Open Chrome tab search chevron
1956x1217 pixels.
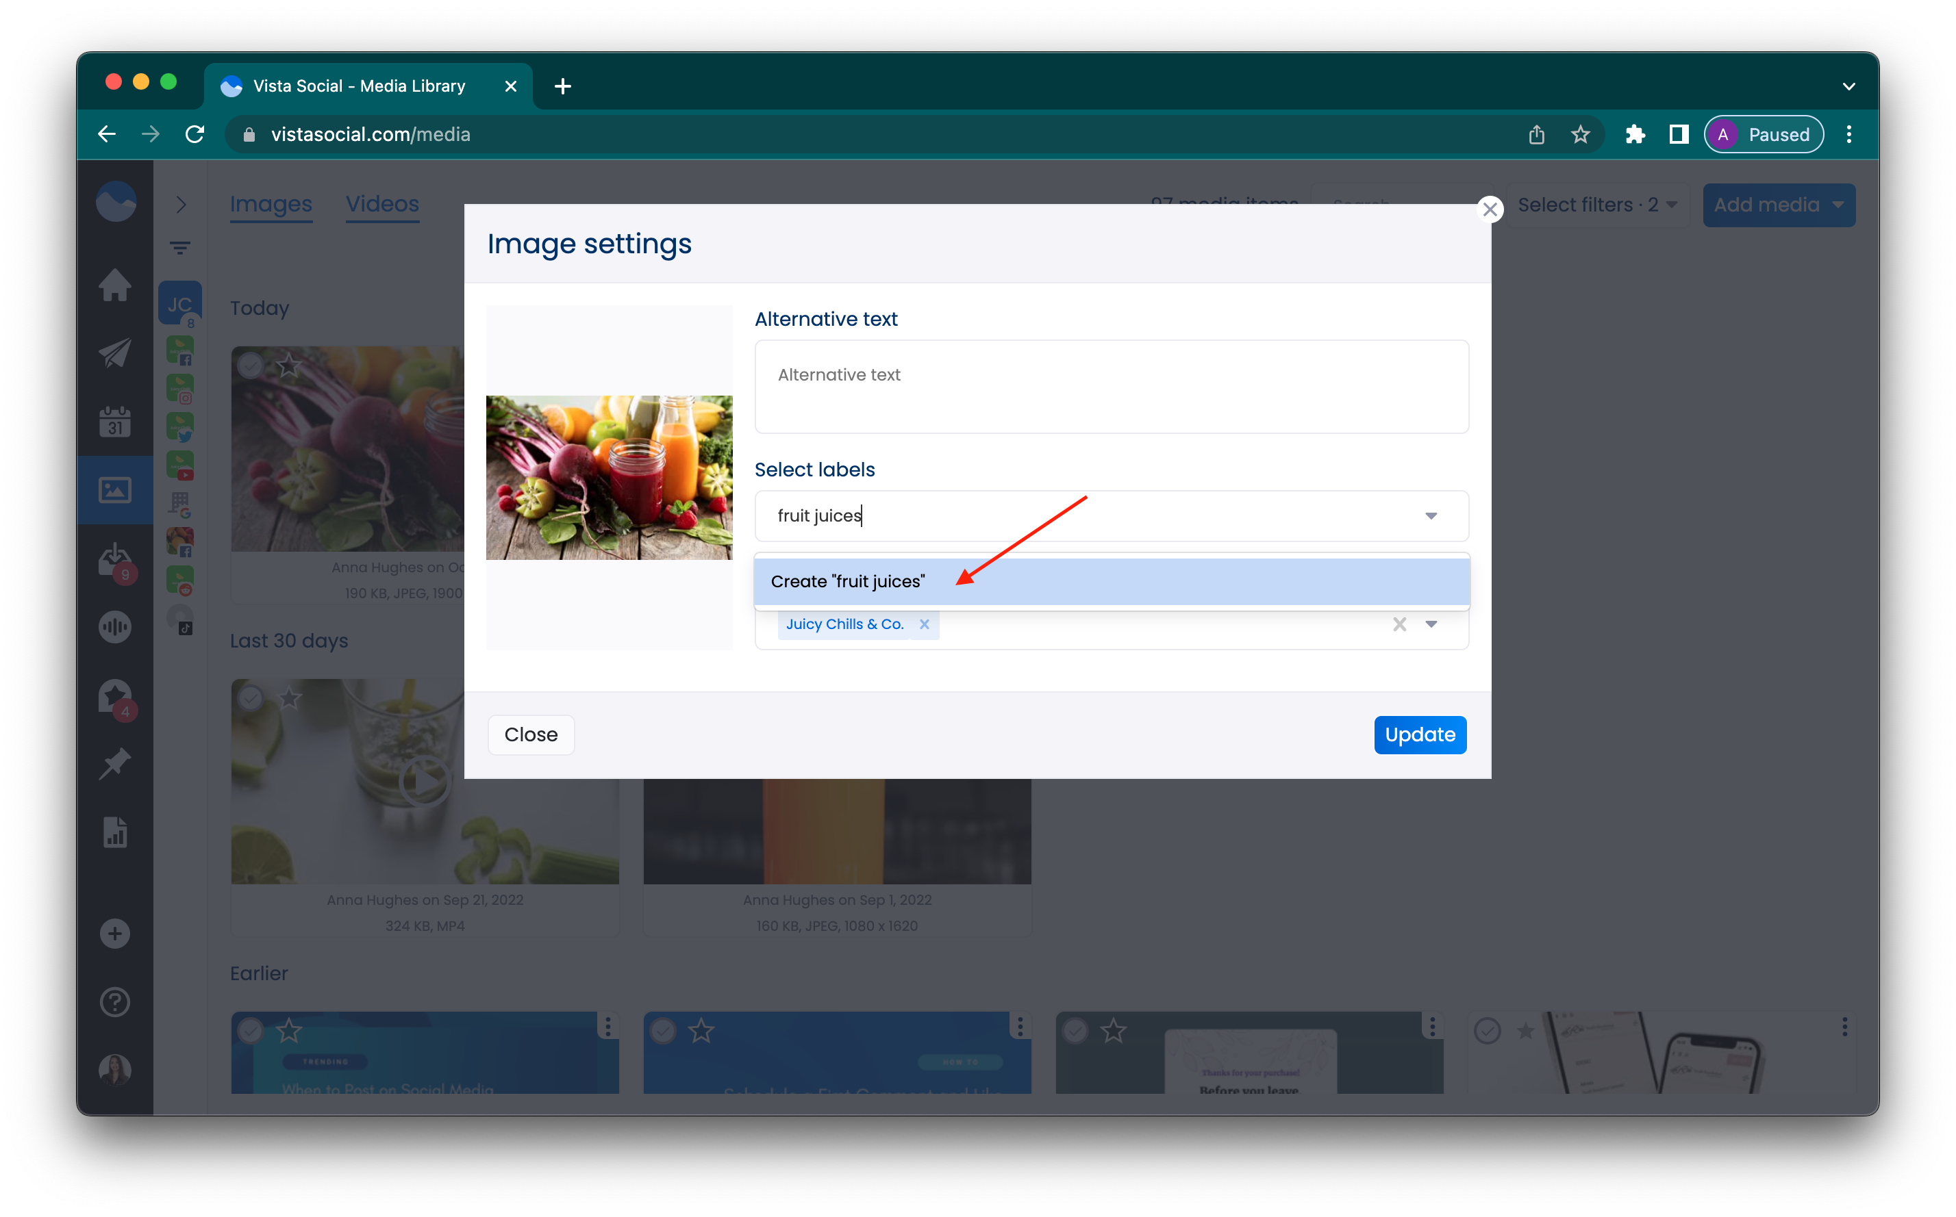[1848, 86]
